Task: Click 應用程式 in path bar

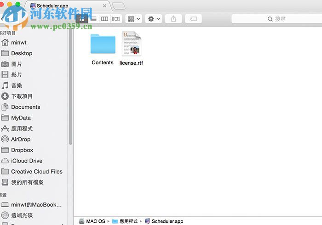Action: pyautogui.click(x=125, y=221)
